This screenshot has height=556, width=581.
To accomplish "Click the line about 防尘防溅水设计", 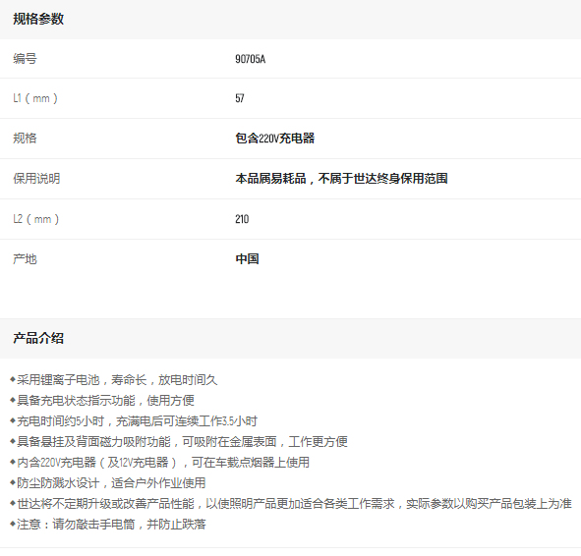I will click(107, 483).
